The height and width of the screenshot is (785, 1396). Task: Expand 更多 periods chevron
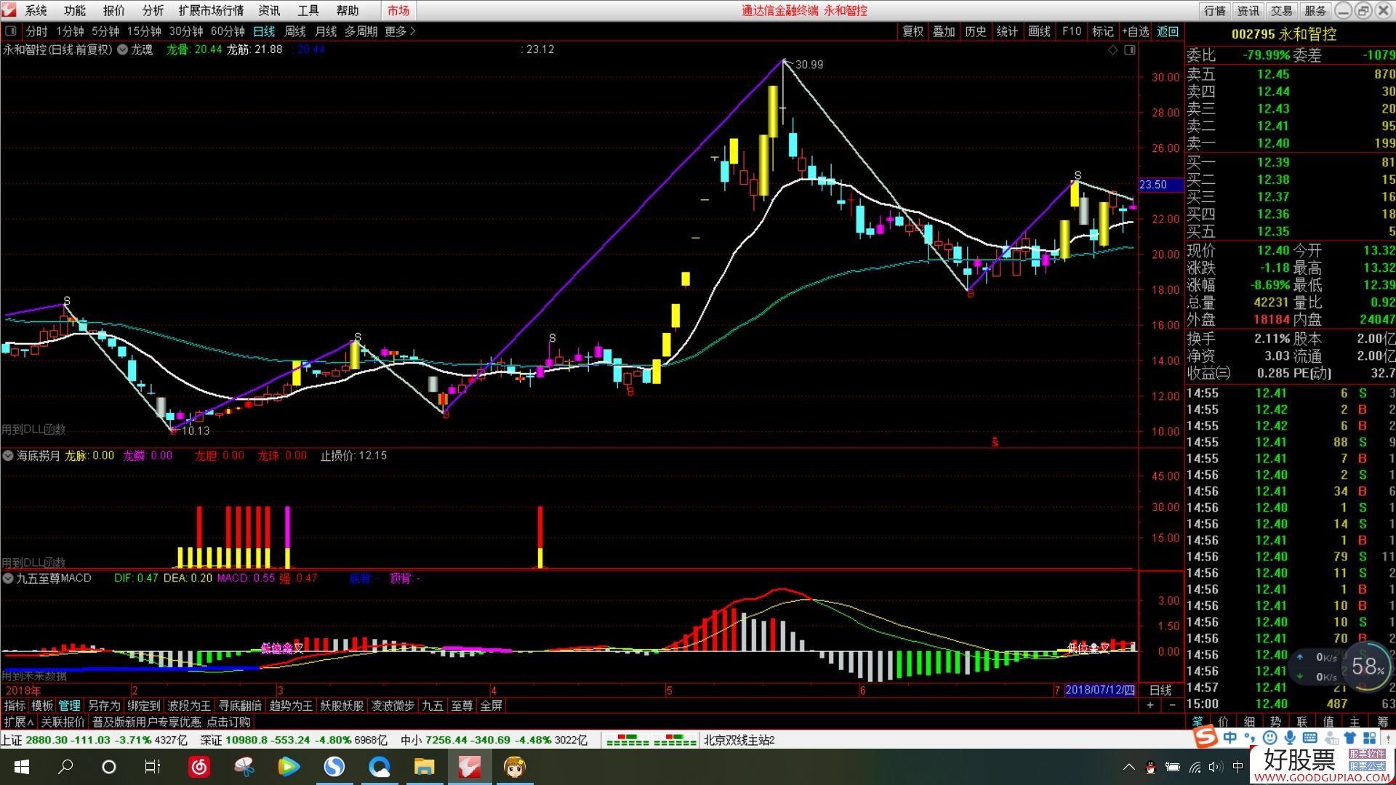[x=413, y=31]
